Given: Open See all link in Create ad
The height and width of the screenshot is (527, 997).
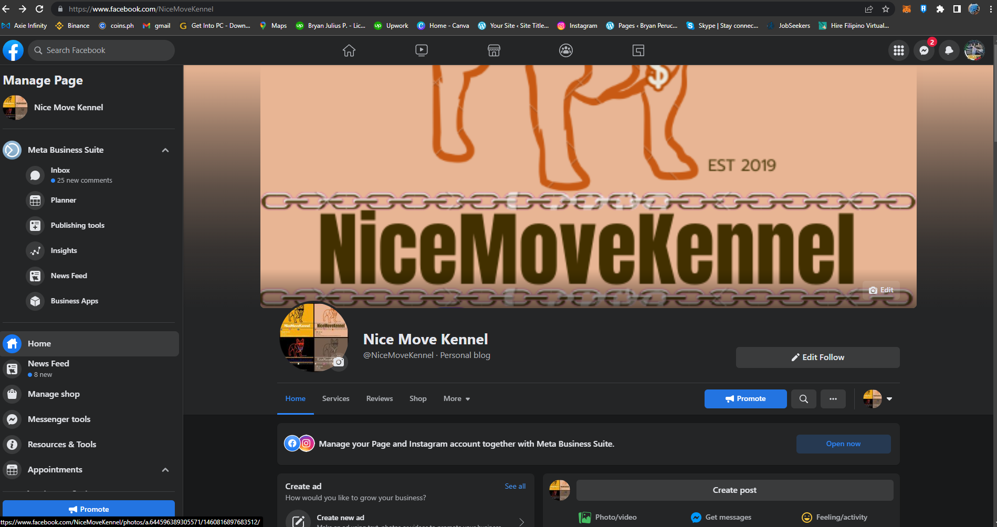Looking at the screenshot, I should coord(515,487).
